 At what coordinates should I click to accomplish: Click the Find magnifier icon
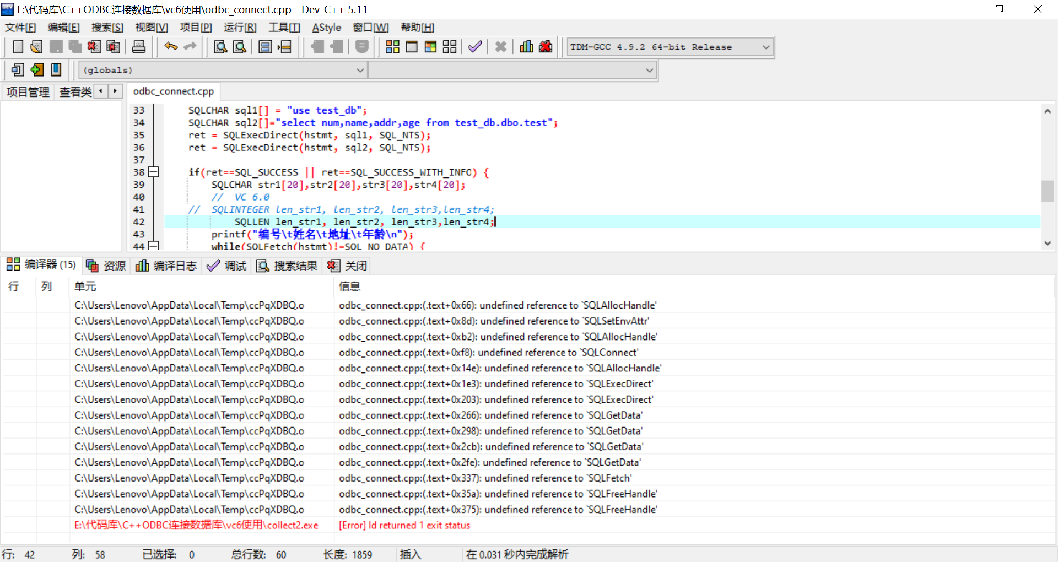click(x=219, y=47)
